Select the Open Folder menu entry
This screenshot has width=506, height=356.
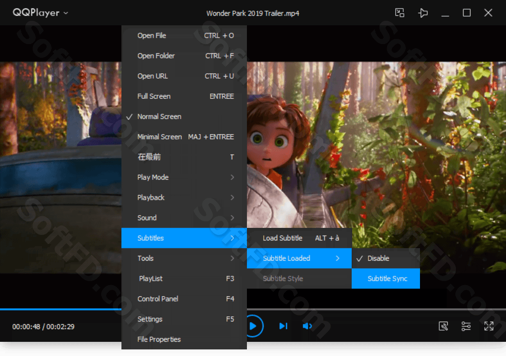(184, 56)
